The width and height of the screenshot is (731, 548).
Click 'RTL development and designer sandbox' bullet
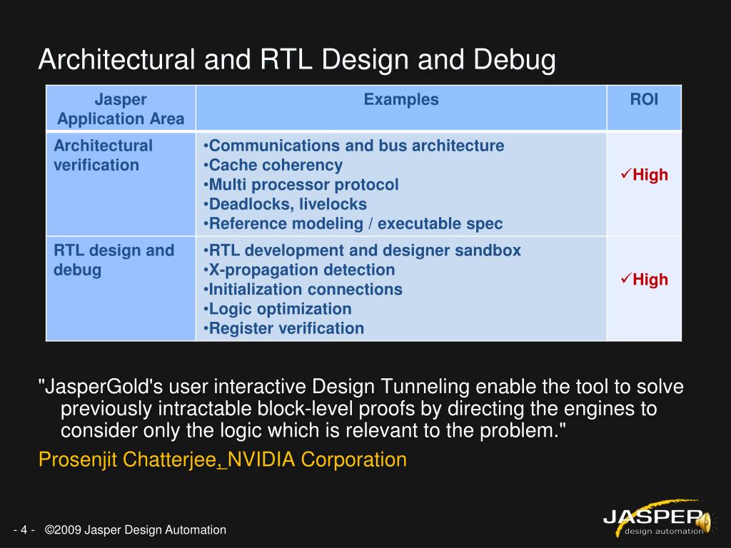pyautogui.click(x=362, y=250)
